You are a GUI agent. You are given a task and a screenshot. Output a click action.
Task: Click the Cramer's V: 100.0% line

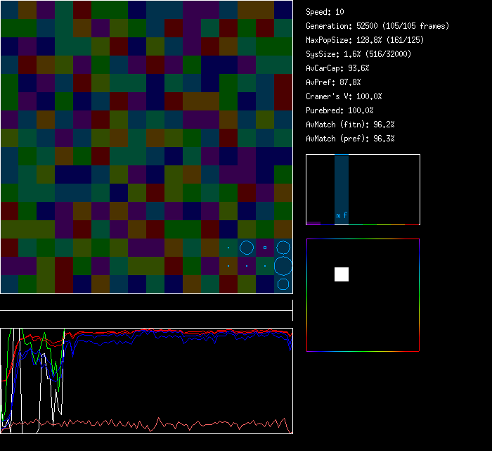point(344,96)
